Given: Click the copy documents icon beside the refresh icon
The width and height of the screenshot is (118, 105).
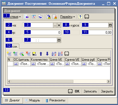Looking at the screenshot, I should tap(40, 17).
